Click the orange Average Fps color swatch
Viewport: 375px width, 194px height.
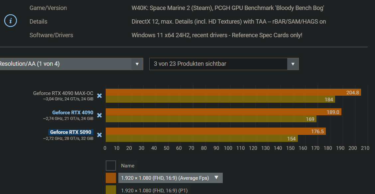[111, 178]
